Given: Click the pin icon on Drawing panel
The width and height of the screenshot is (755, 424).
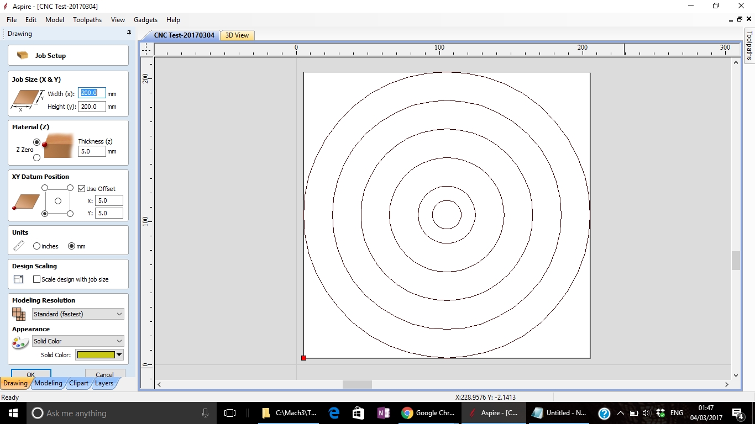Looking at the screenshot, I should (x=129, y=33).
